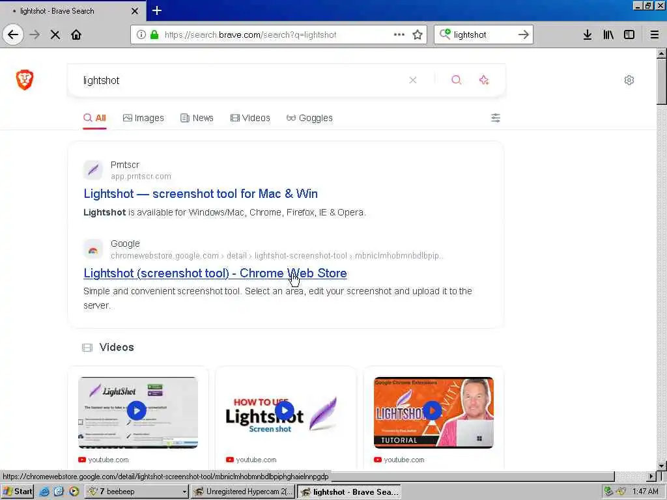Open Brave search settings gear

(629, 80)
